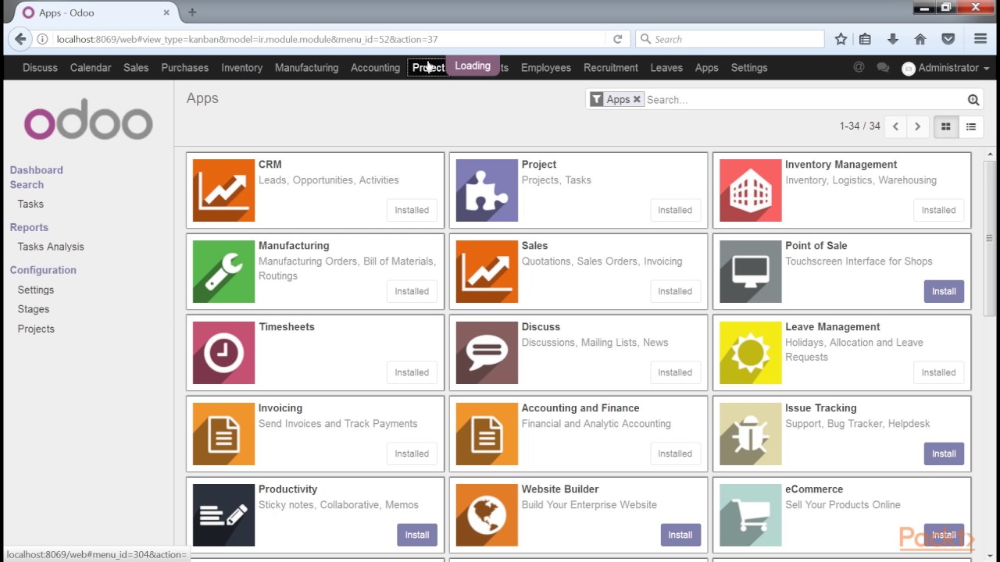Install the Point of Sale app
Screen dimensions: 1000x562
(944, 291)
